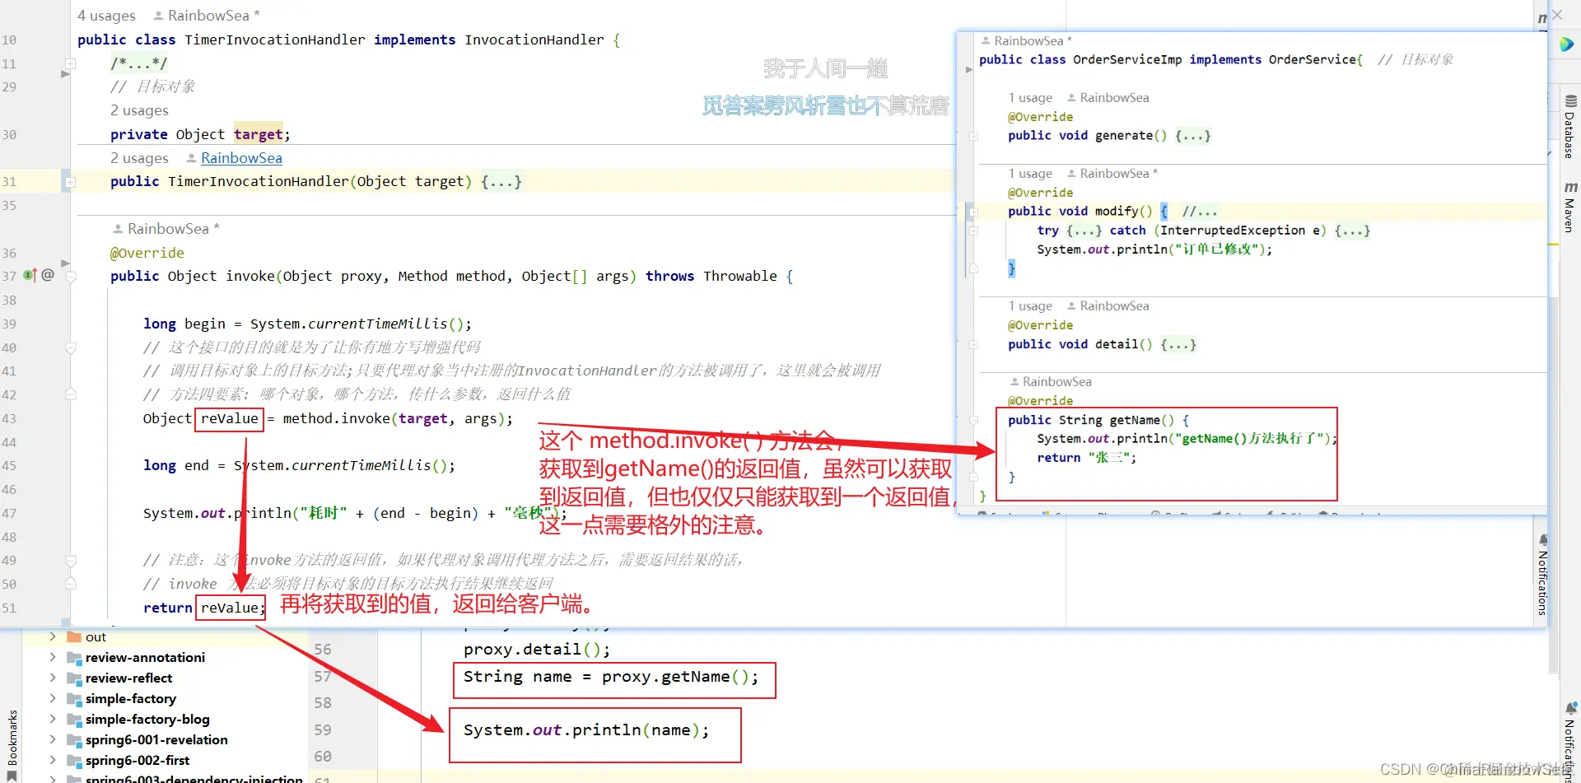Expand the folded /*...*/ comment at line 11
Viewport: 1581px width, 783px height.
(71, 63)
